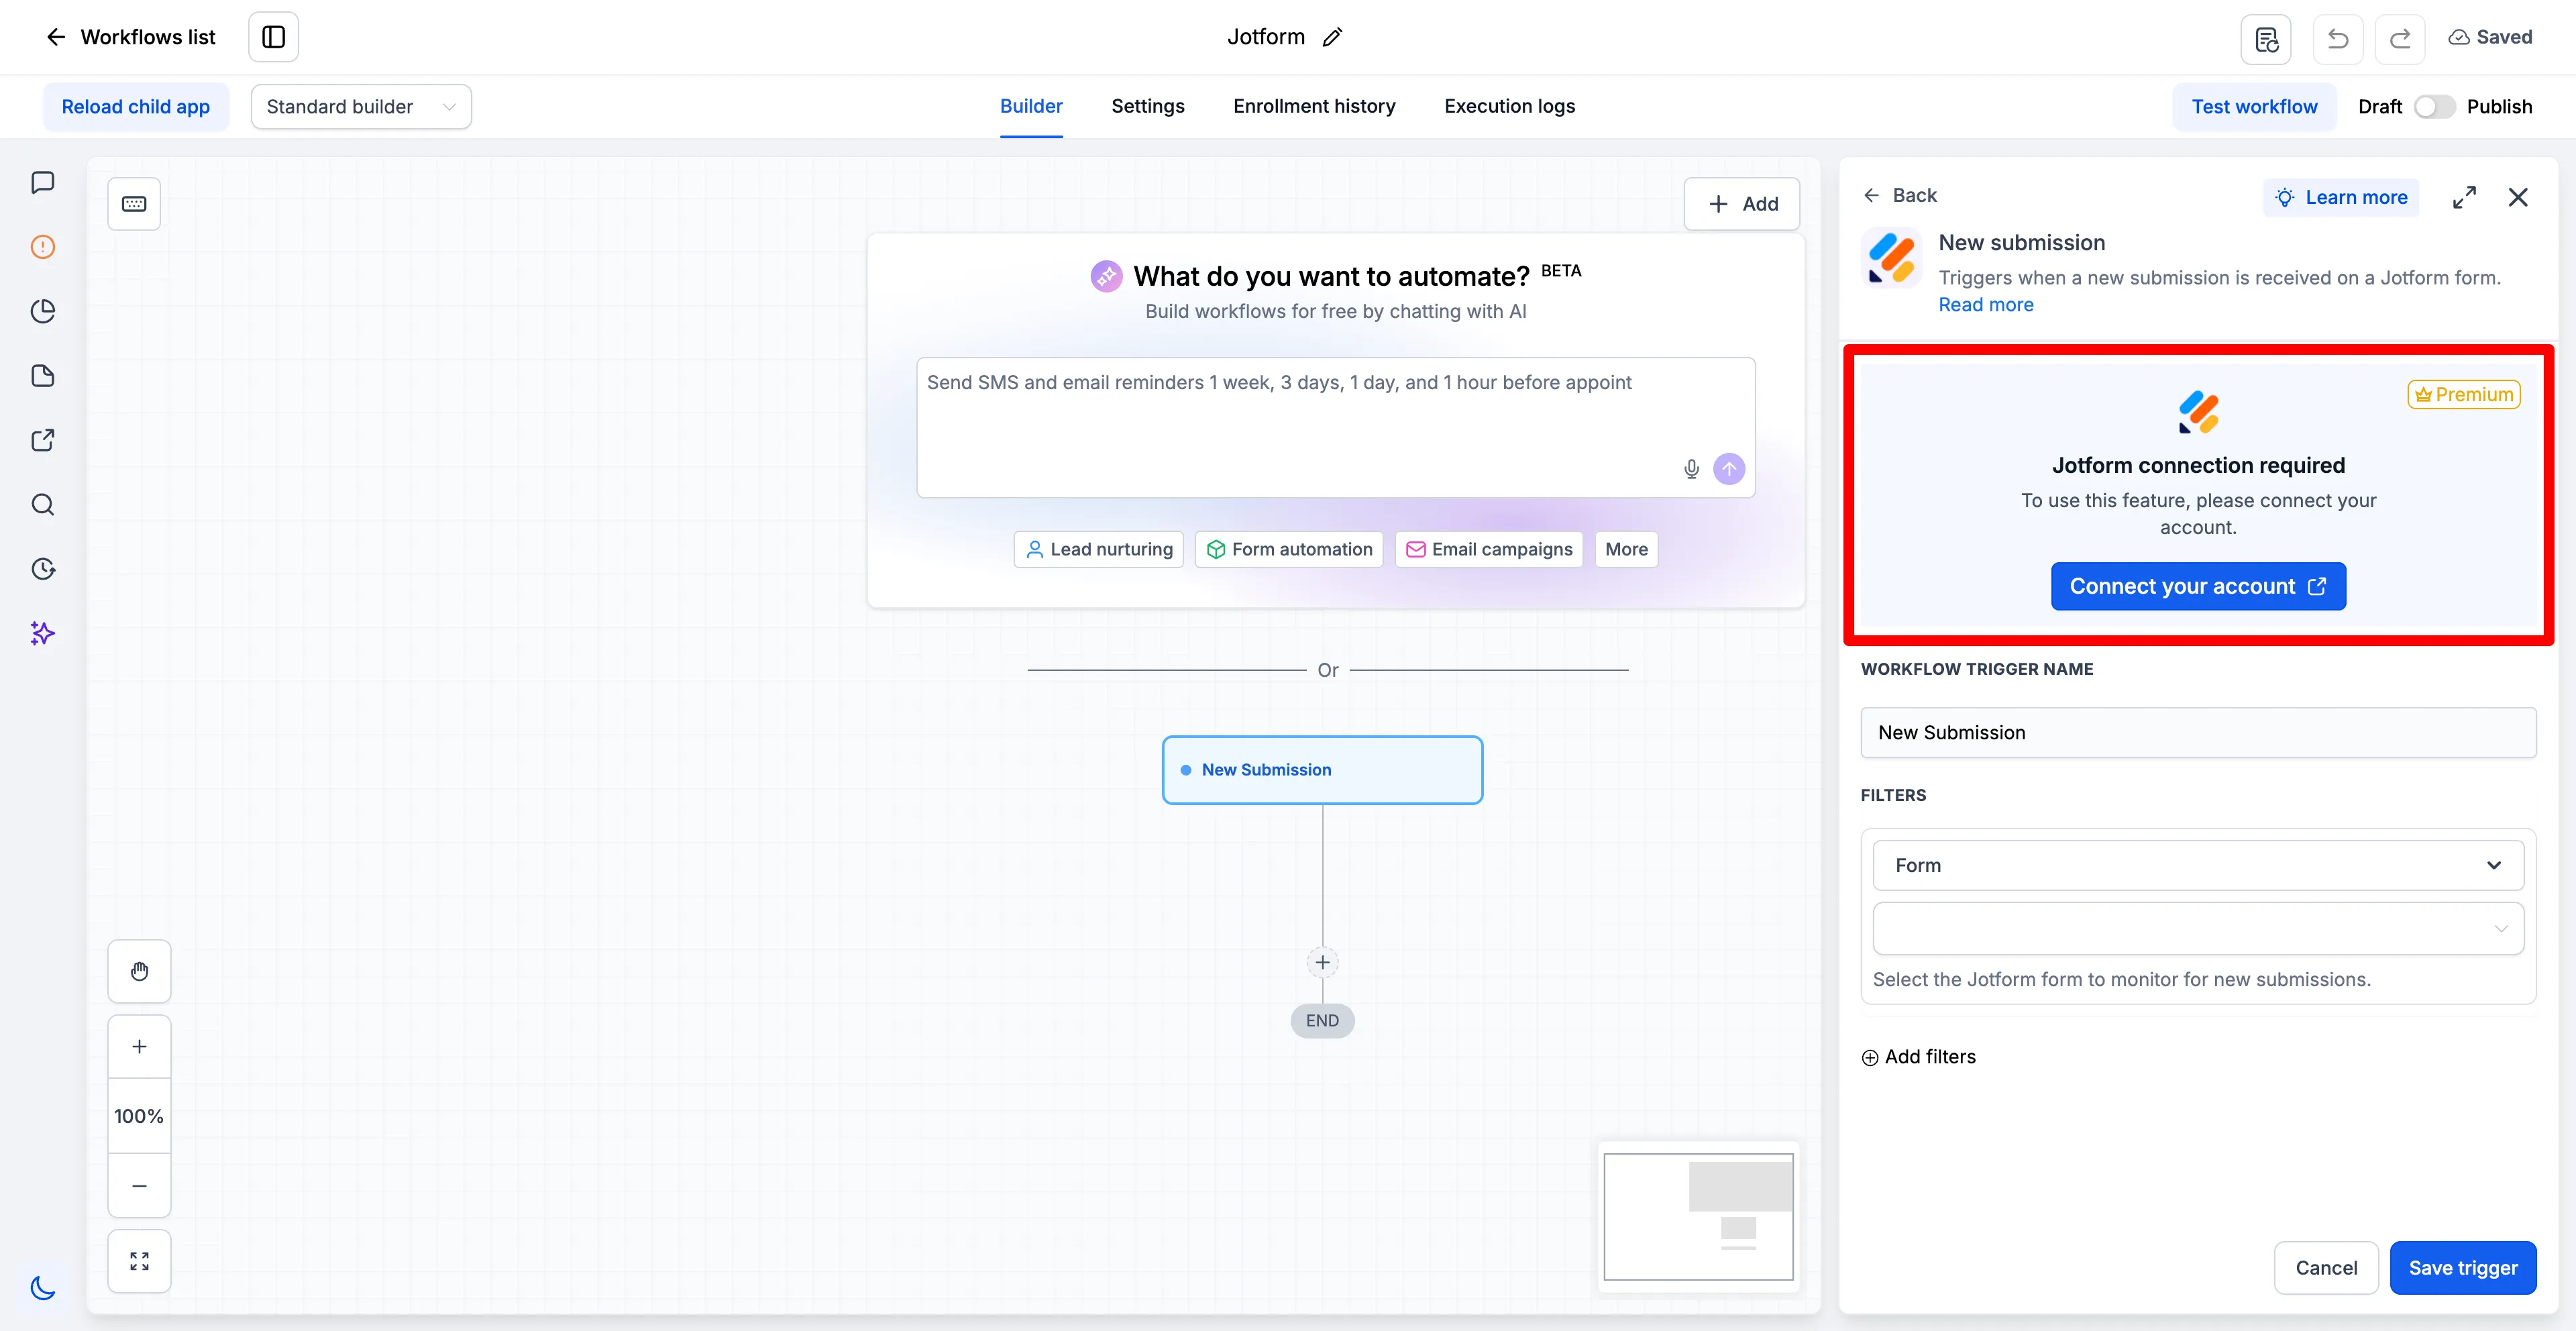
Task: Click the Premium badge
Action: coord(2464,395)
